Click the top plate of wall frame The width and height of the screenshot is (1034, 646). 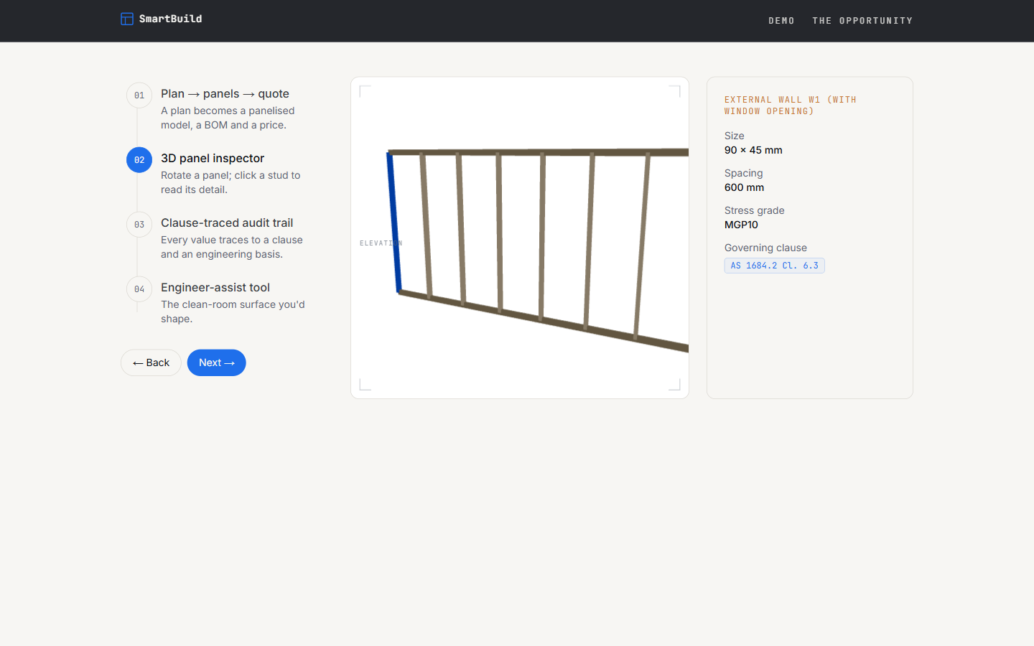click(x=539, y=152)
